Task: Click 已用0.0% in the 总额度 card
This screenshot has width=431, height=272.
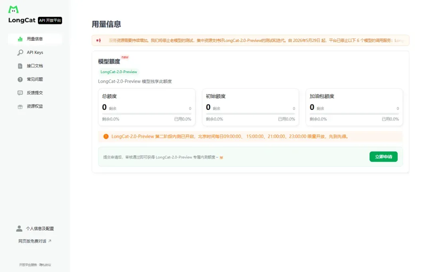Action: pos(183,119)
